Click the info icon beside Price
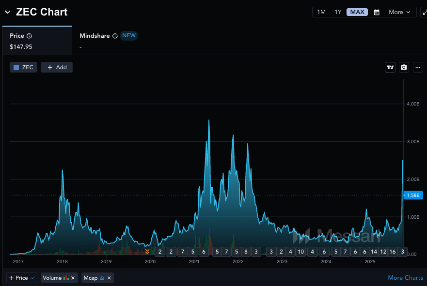This screenshot has height=286, width=427. 29,36
